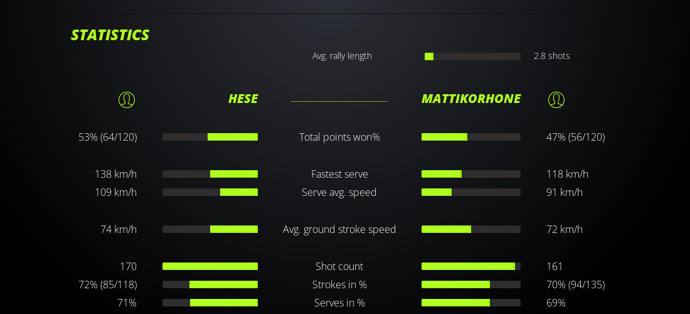This screenshot has width=690, height=314.
Task: Click the 53% (64/120) value
Action: [108, 137]
